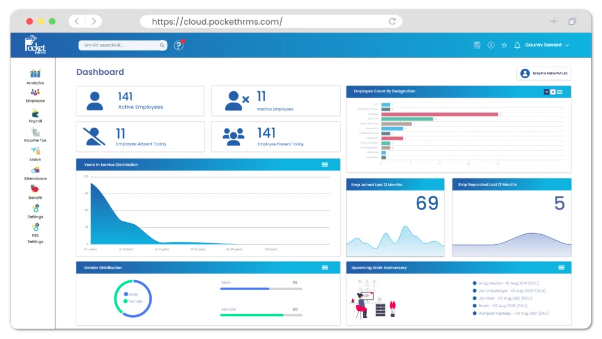Open the Gender Distribution chart menu

coord(325,267)
